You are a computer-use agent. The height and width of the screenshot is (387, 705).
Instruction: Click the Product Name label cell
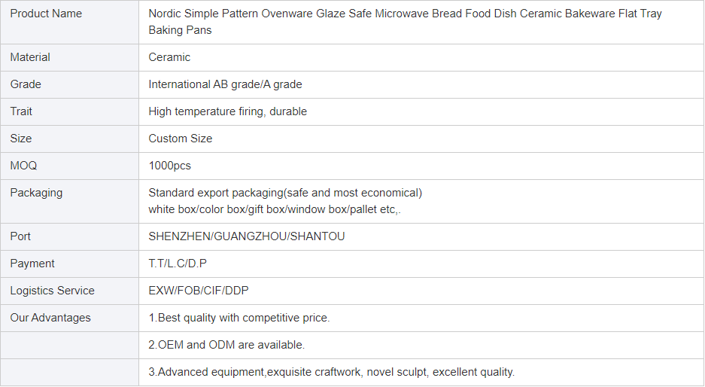coord(70,22)
